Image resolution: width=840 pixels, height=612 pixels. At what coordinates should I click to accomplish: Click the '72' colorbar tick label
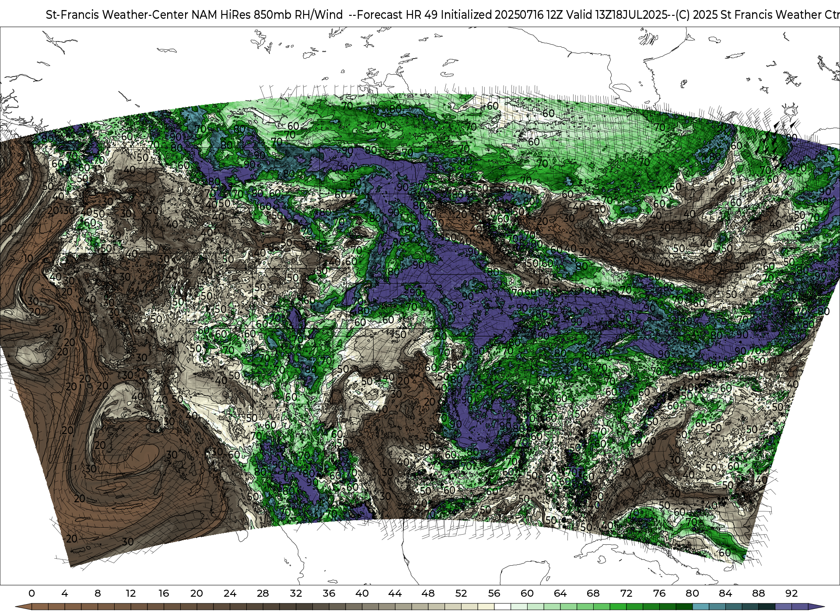click(x=626, y=594)
